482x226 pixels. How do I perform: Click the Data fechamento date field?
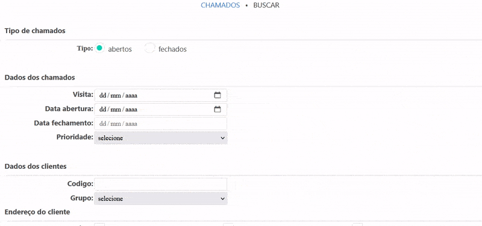point(161,124)
